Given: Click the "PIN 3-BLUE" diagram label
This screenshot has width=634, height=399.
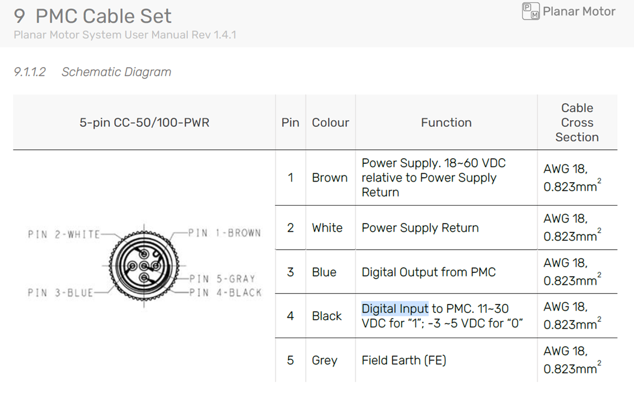Looking at the screenshot, I should point(60,293).
